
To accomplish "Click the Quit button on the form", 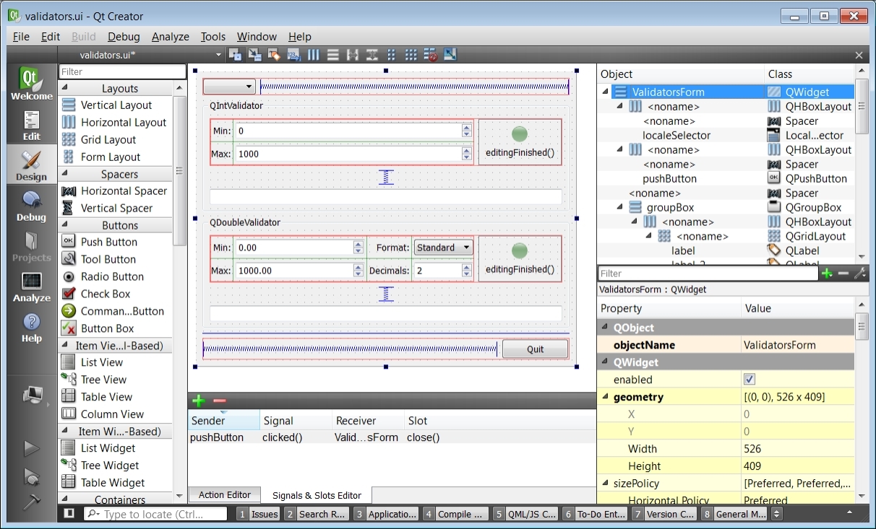I will pos(535,349).
